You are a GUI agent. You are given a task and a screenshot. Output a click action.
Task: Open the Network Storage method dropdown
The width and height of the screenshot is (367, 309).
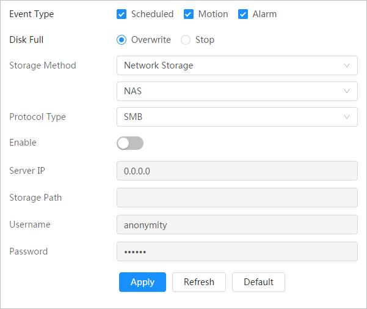(236, 65)
